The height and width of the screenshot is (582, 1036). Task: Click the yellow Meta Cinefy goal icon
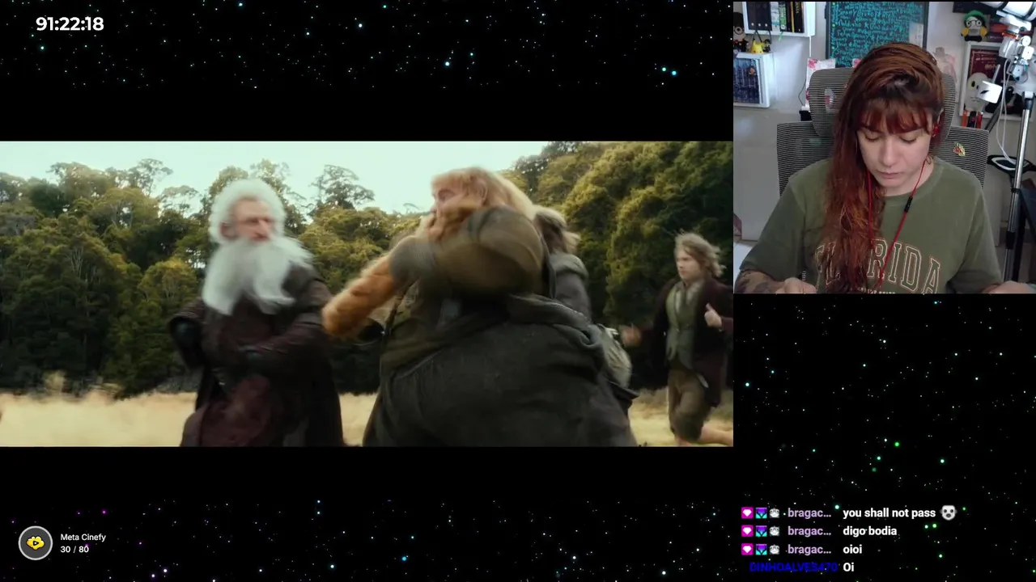[36, 543]
